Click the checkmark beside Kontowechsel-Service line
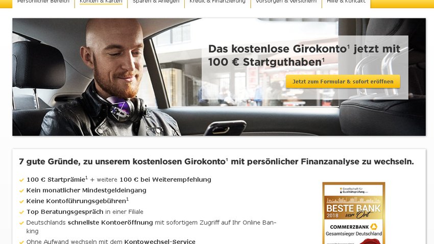 coord(21,242)
